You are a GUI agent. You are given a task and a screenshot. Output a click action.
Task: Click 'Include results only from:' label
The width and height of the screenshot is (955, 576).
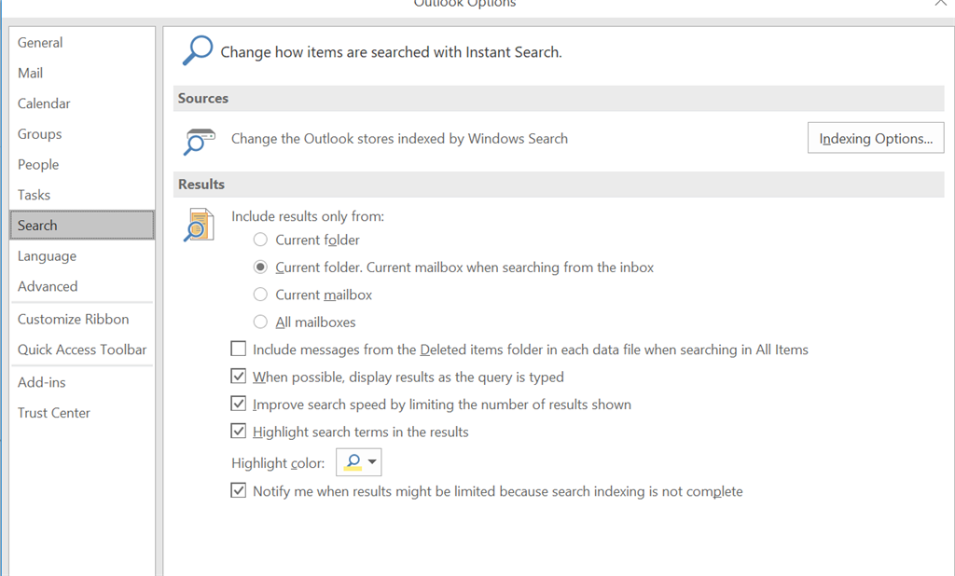[308, 216]
